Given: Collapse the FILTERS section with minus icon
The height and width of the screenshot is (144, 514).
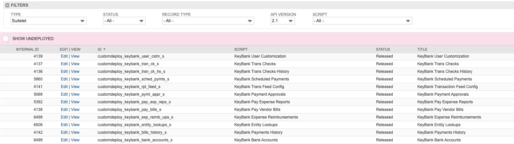Looking at the screenshot, I should coord(7,5).
